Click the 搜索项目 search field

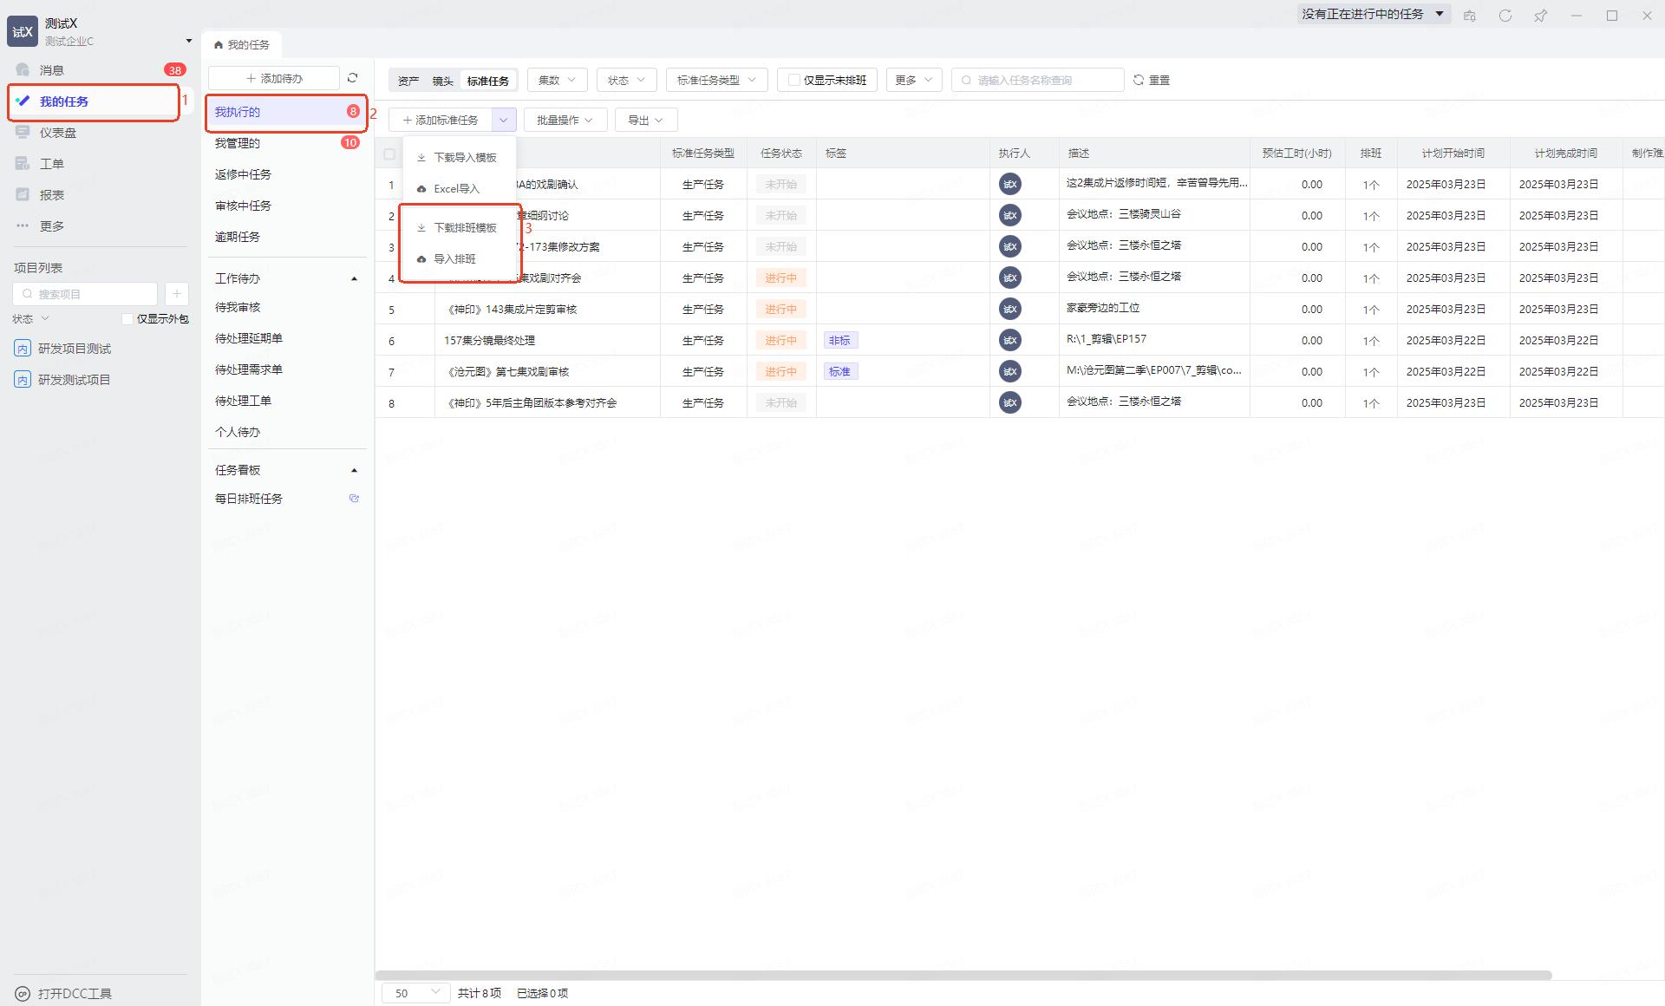85,294
